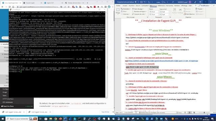Click 'Tout afficher' in downloads bar
Viewport: 216px width, 121px height.
point(105,112)
